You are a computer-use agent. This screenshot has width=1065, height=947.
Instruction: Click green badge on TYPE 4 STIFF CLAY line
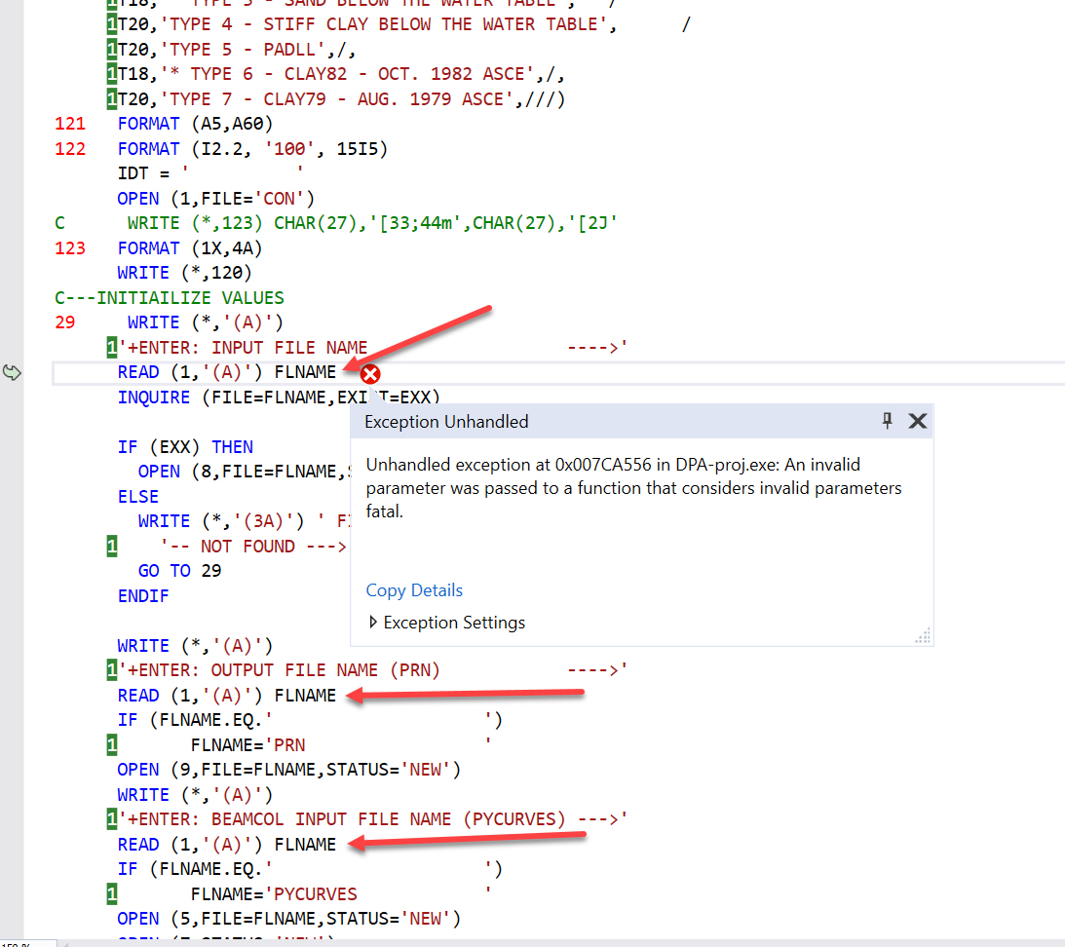(x=112, y=23)
